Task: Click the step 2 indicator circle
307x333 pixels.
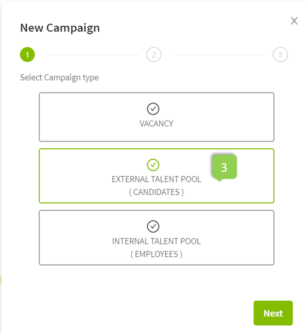Action: [x=153, y=55]
